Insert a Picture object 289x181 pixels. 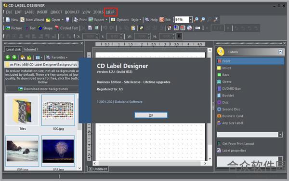tap(13, 28)
